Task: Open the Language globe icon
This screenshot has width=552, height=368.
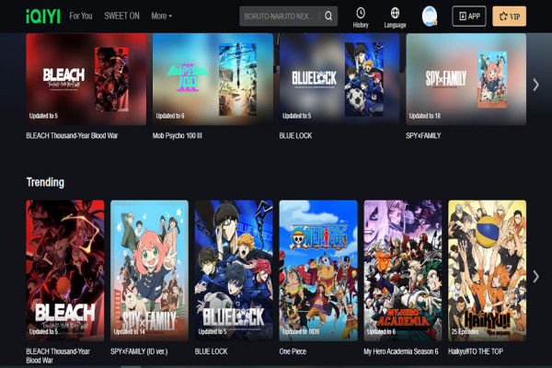Action: [395, 17]
